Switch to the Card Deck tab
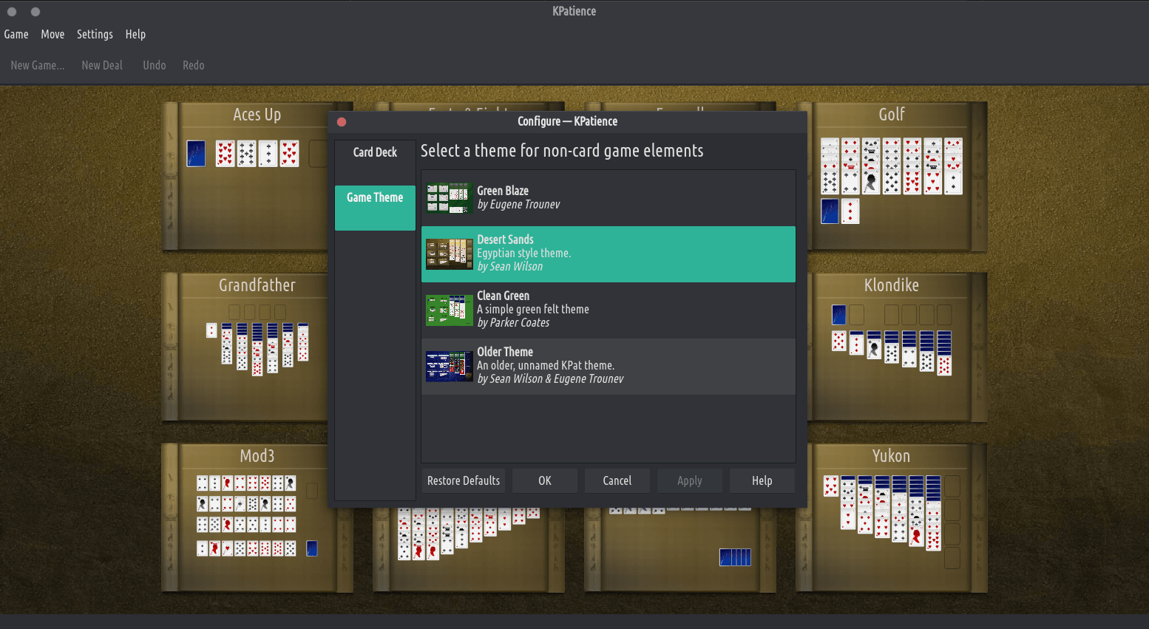The image size is (1149, 629). point(375,152)
